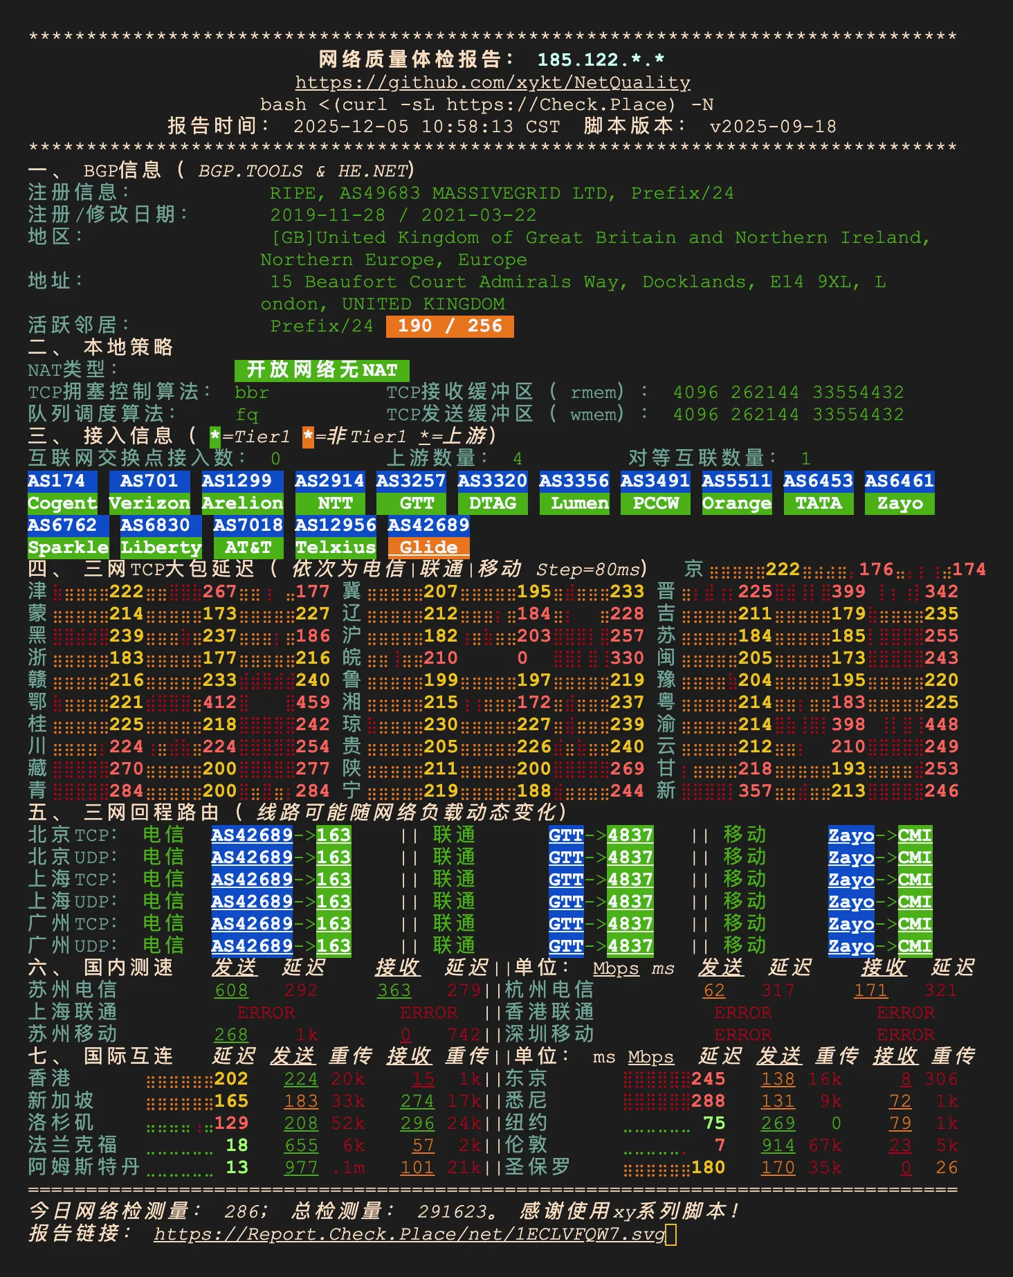Select the date range 2019-11-28 / 2021-03-22

(x=403, y=215)
